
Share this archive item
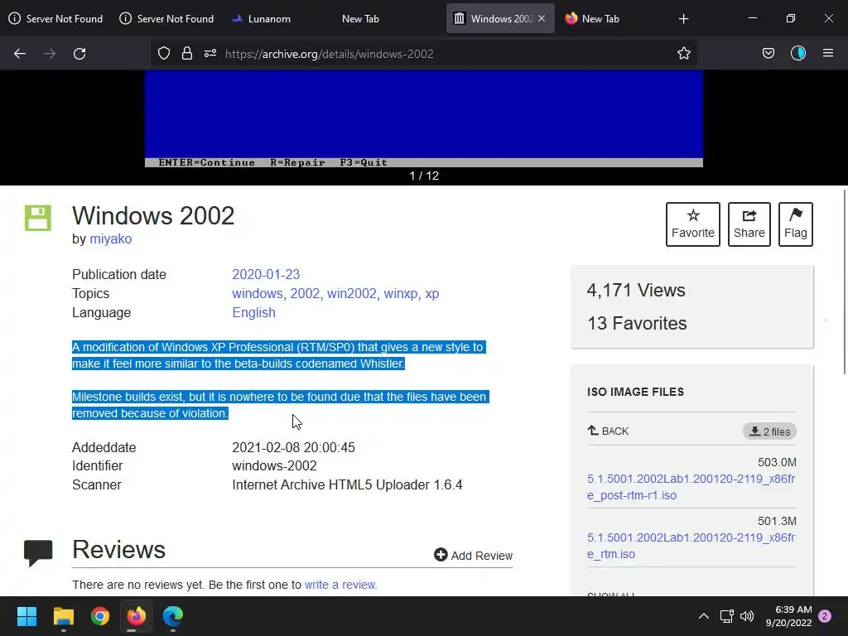click(749, 224)
